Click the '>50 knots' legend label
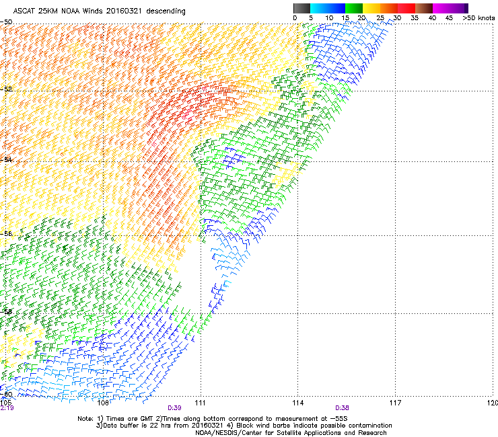 (478, 18)
